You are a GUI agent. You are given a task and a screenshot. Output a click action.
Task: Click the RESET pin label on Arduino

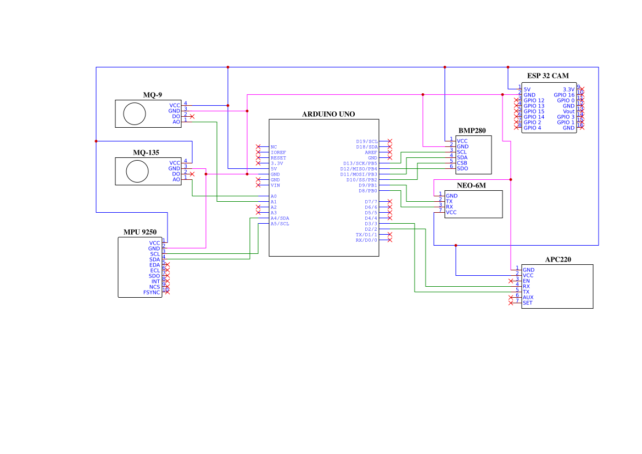(278, 158)
